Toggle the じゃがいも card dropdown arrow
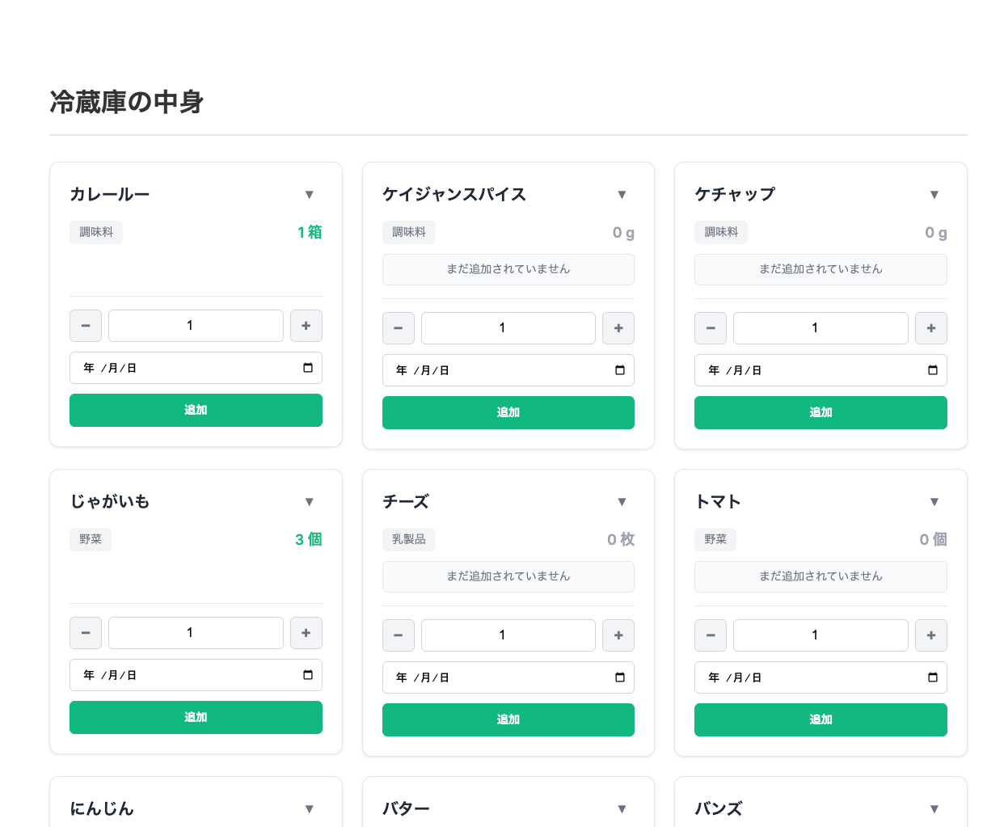Screen dimensions: 1004x827 309,502
